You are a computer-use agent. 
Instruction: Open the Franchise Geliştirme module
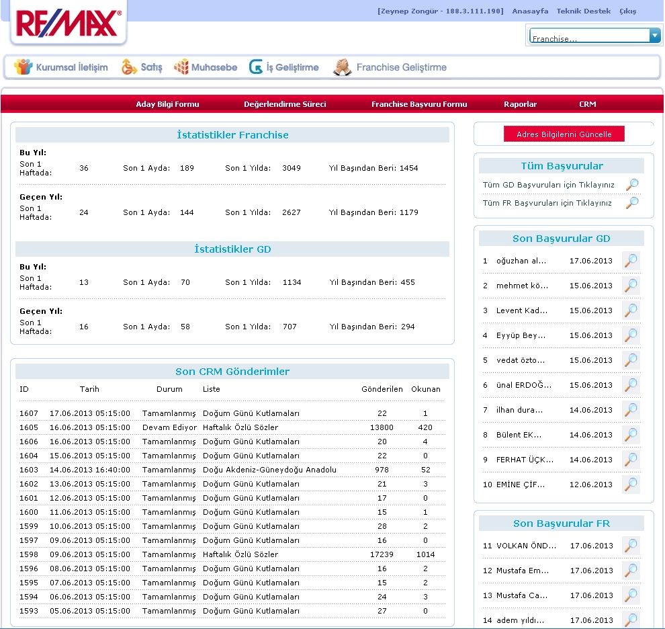pos(390,67)
